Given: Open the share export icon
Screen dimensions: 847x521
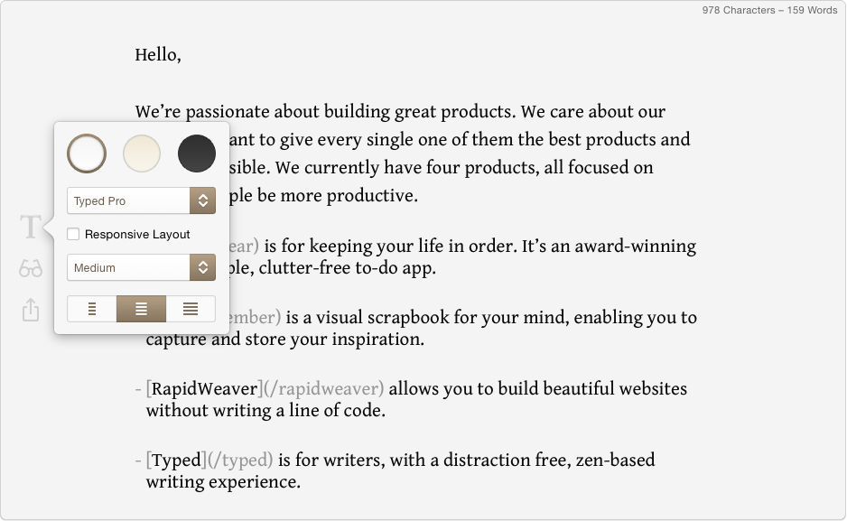Looking at the screenshot, I should [x=31, y=310].
